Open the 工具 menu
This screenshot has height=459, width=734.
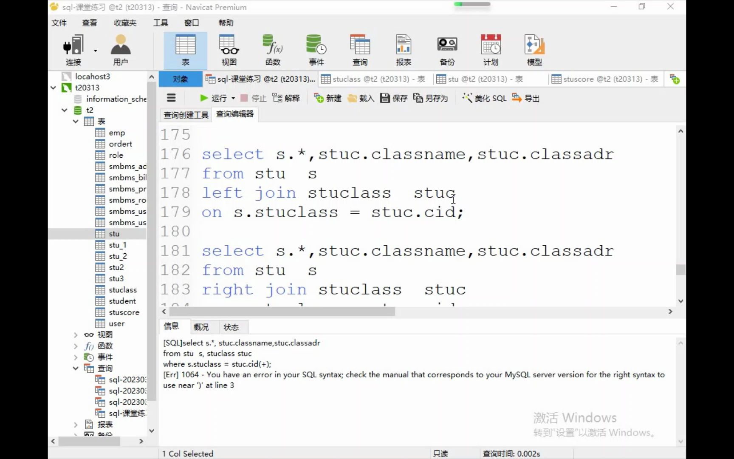click(160, 23)
